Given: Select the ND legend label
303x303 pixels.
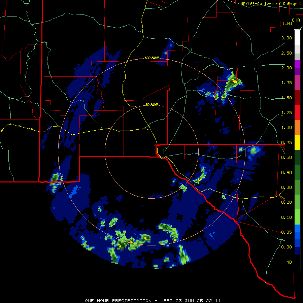Looking at the screenshot, I should pos(289,262).
